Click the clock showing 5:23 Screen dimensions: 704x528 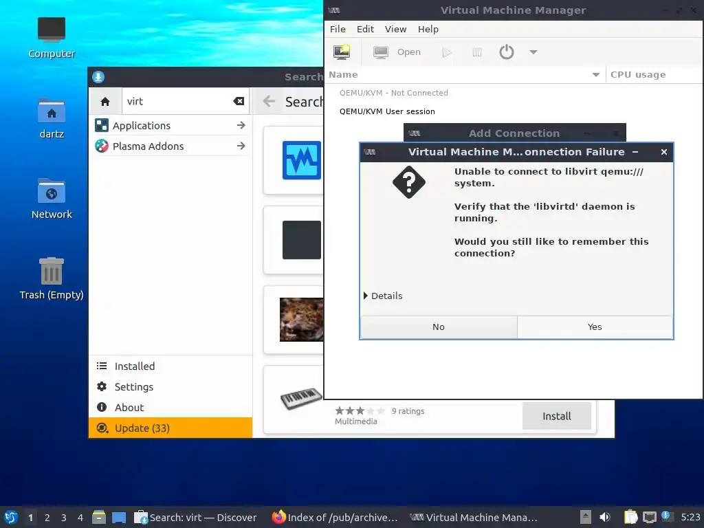pyautogui.click(x=690, y=517)
